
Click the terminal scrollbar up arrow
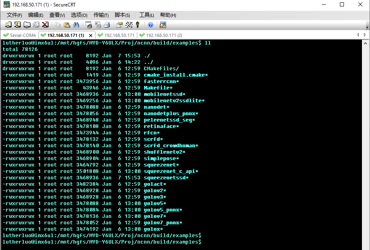tap(365, 43)
